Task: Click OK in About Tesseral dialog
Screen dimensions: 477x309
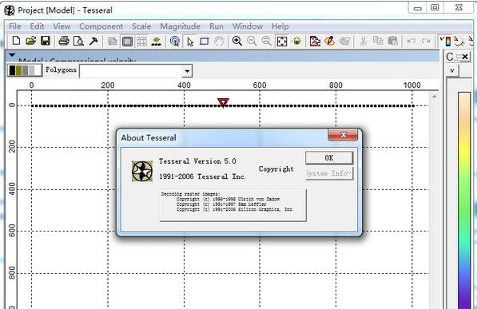Action: [x=329, y=158]
